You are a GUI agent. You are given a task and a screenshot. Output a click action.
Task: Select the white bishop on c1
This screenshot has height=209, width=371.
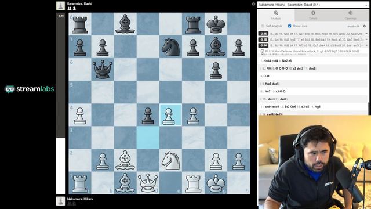click(125, 183)
